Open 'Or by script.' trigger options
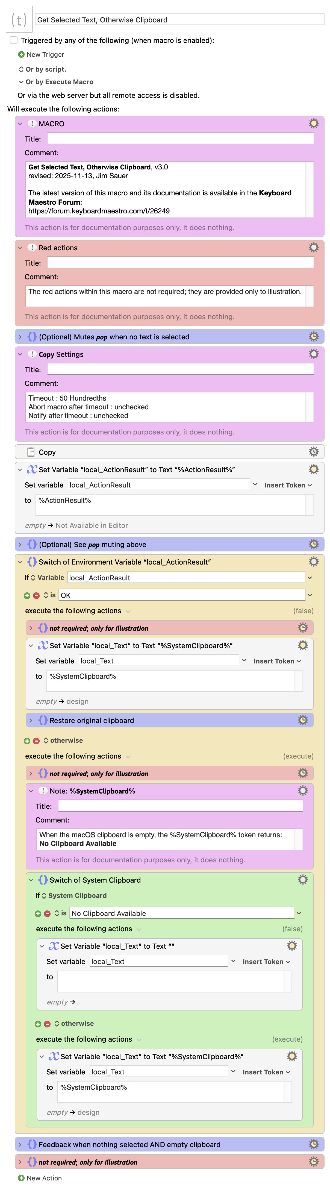330x1187 pixels. click(x=42, y=69)
